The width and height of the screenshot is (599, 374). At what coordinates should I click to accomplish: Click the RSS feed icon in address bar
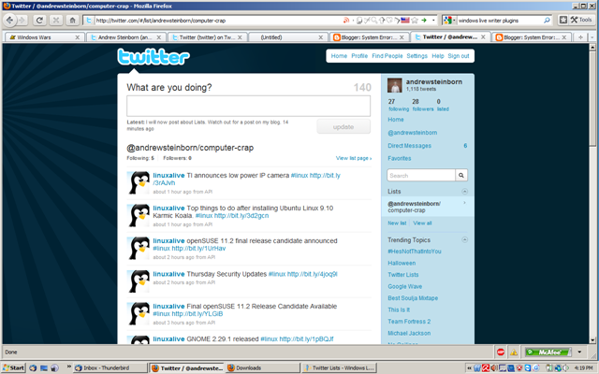[x=346, y=21]
